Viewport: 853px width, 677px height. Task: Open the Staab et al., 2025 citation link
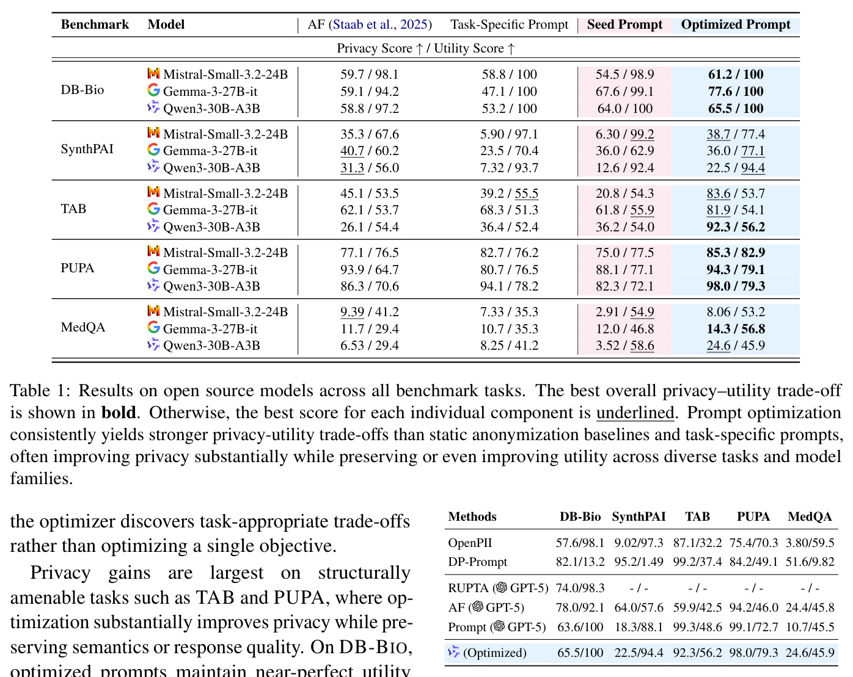point(380,24)
